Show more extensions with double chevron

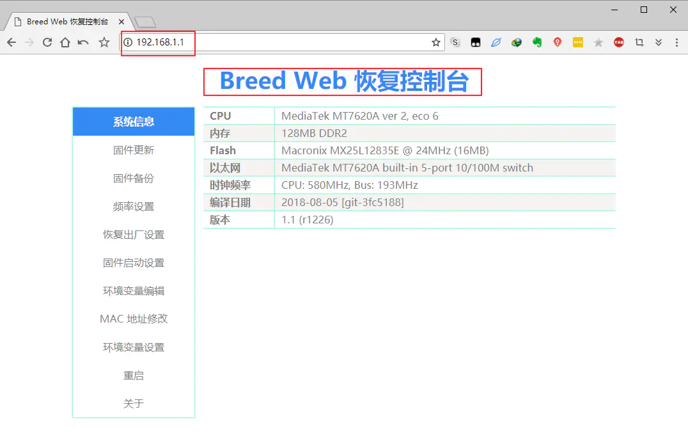[659, 42]
